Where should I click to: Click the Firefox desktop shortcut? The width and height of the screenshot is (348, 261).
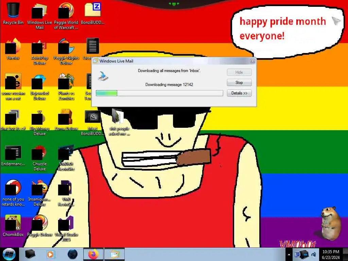(x=13, y=49)
